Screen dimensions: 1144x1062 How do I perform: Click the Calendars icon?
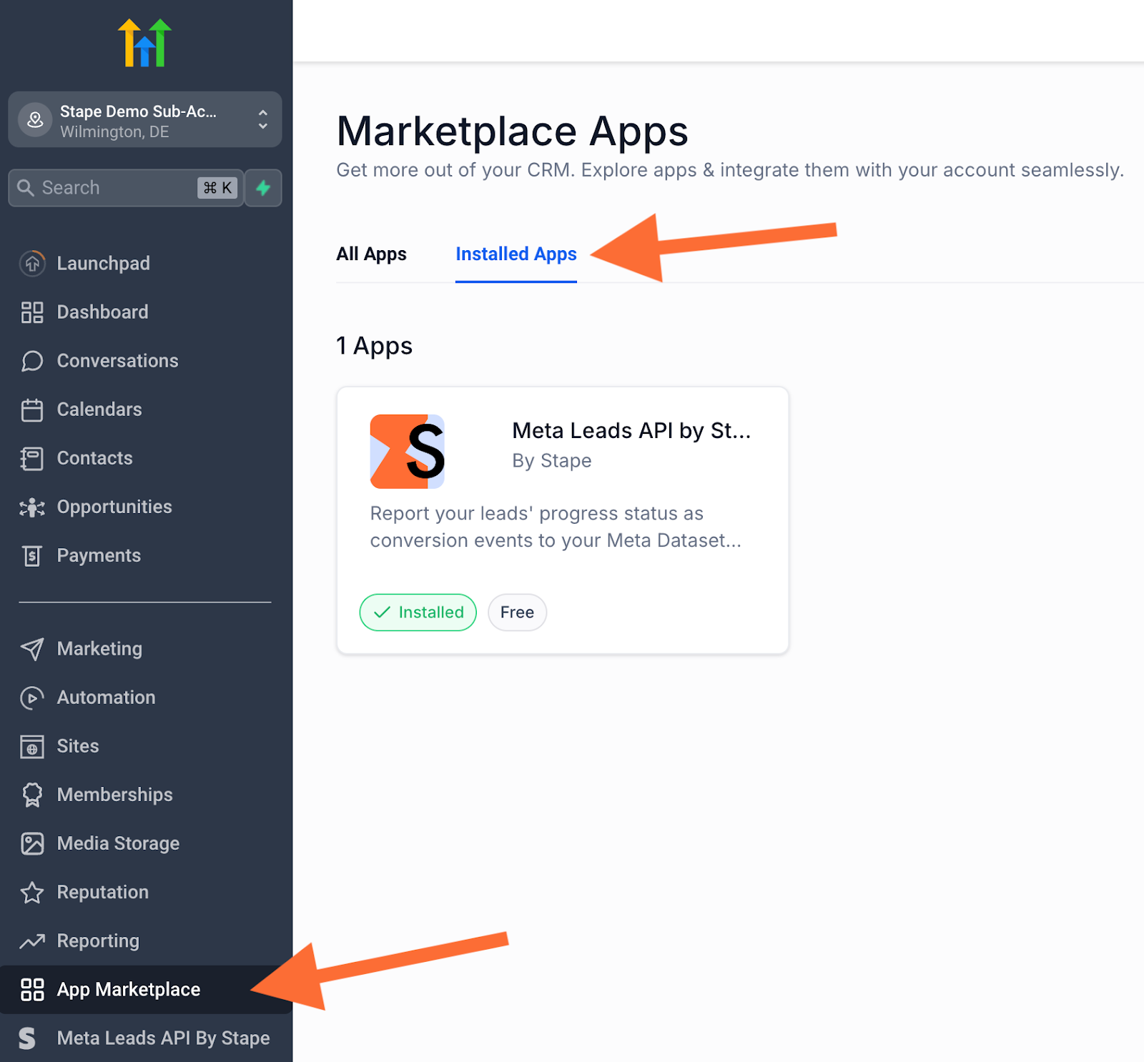(x=32, y=410)
